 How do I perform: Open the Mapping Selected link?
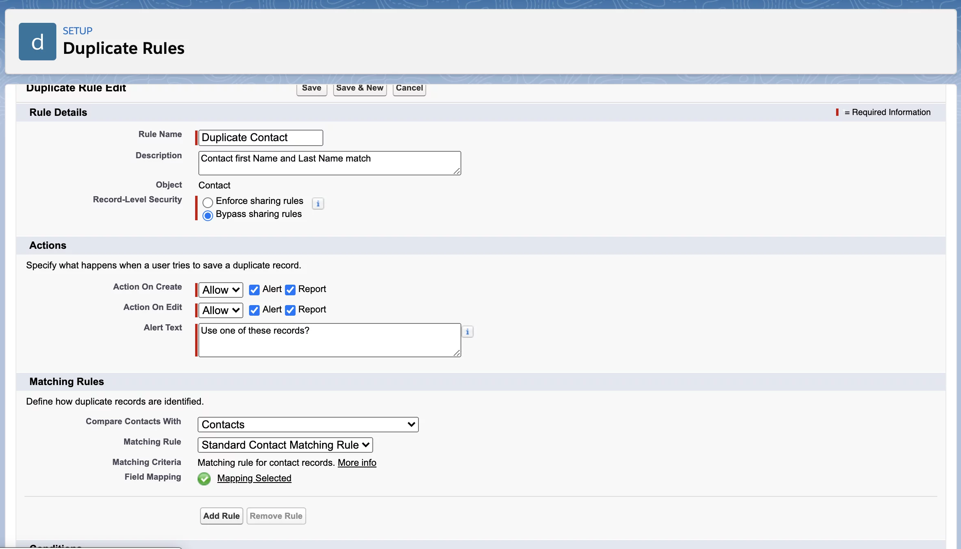pyautogui.click(x=254, y=479)
